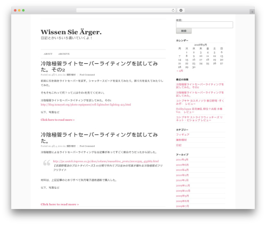This screenshot has width=266, height=225.
Task: Click read more link under the その2 post
Action: (x=57, y=120)
